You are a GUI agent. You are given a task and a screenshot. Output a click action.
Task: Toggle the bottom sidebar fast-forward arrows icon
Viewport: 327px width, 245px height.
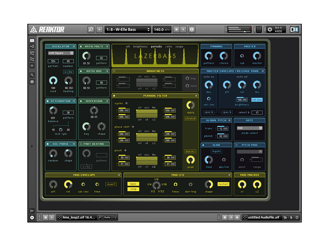pyautogui.click(x=32, y=211)
